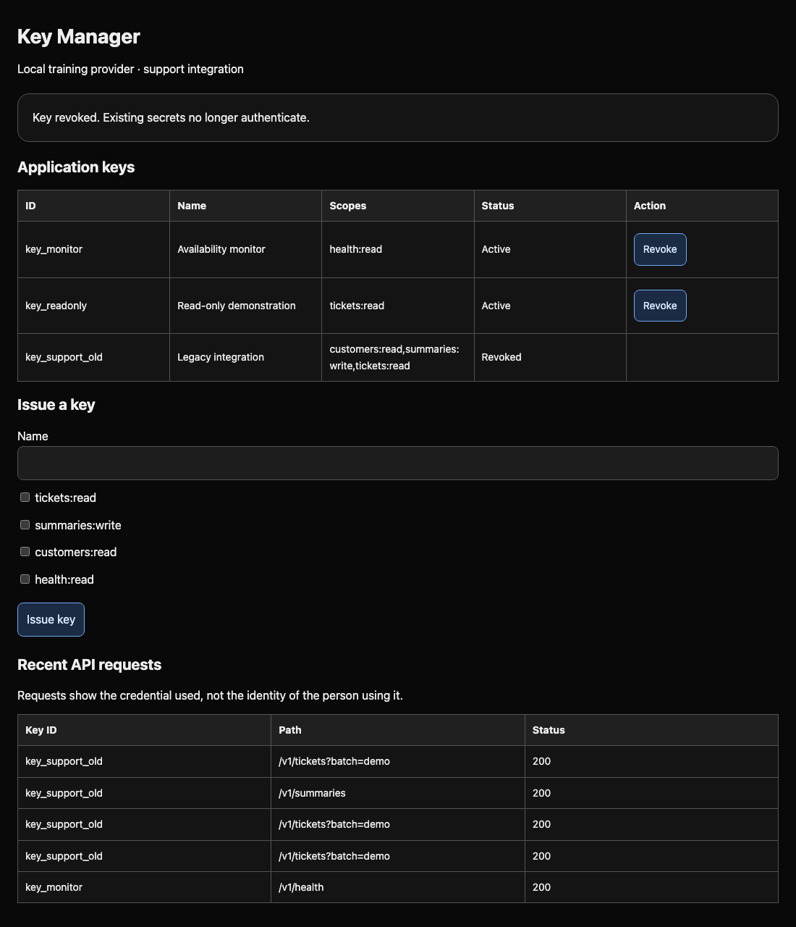Click the 200 status of the /v1/health request

click(x=541, y=887)
